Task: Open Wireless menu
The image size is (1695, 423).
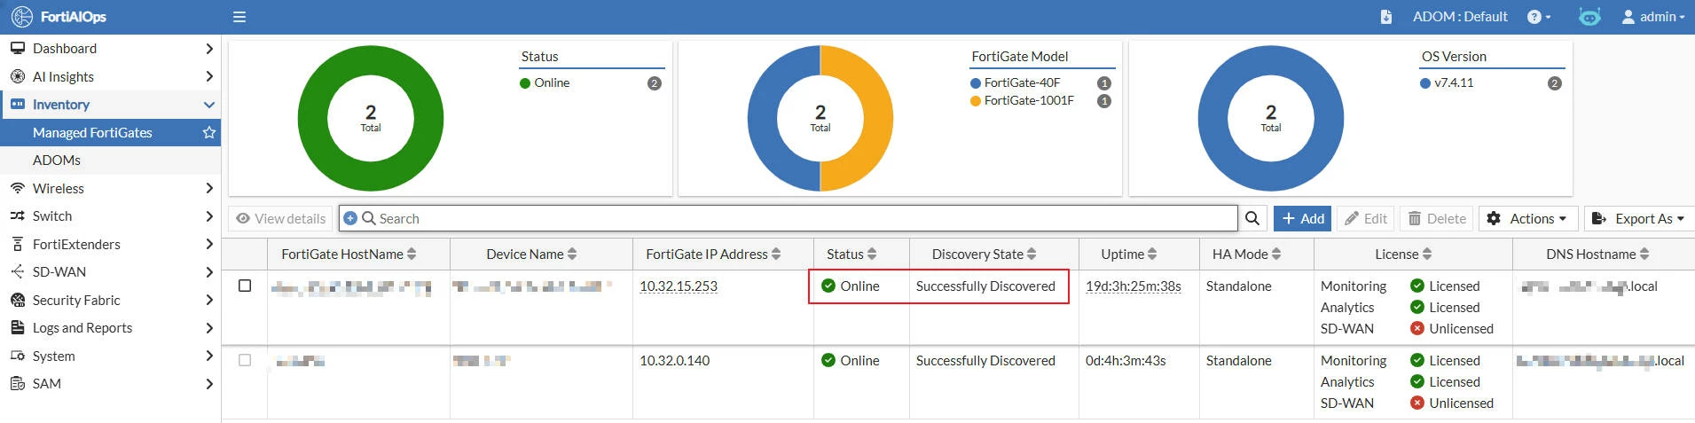Action: pyautogui.click(x=110, y=189)
